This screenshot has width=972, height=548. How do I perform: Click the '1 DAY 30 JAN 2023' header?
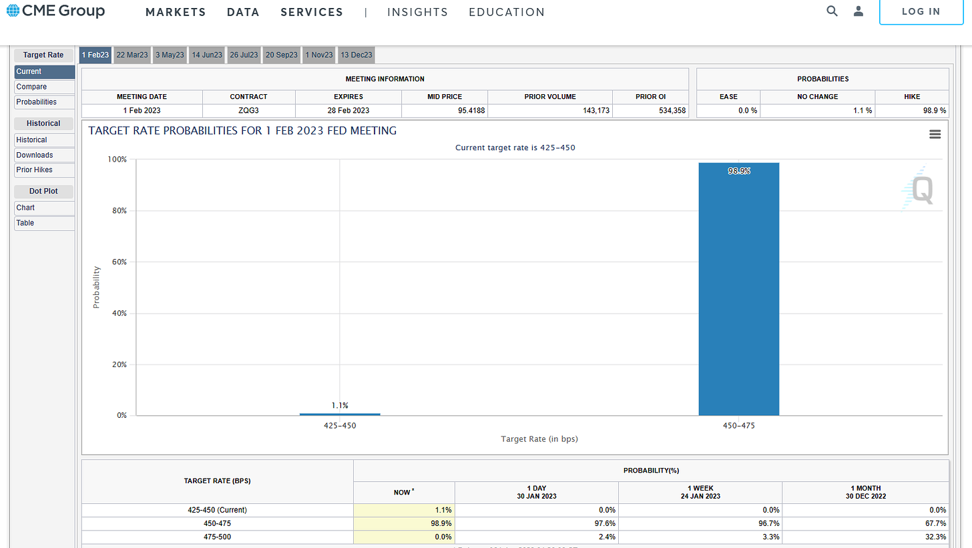(x=537, y=492)
